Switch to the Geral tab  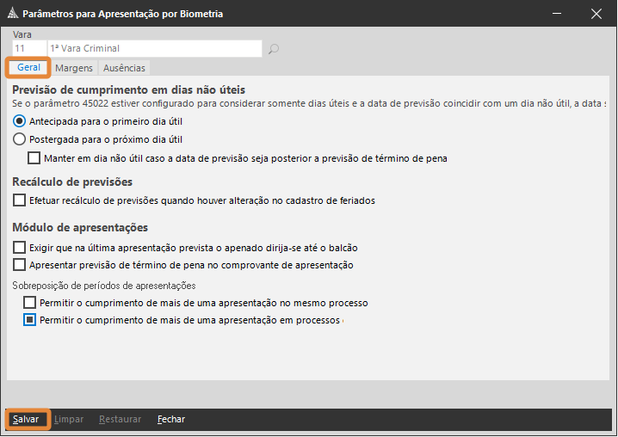click(28, 67)
